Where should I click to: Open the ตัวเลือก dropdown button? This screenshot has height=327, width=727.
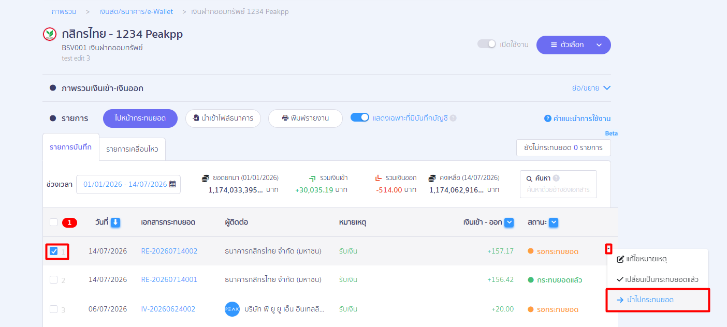click(x=574, y=44)
